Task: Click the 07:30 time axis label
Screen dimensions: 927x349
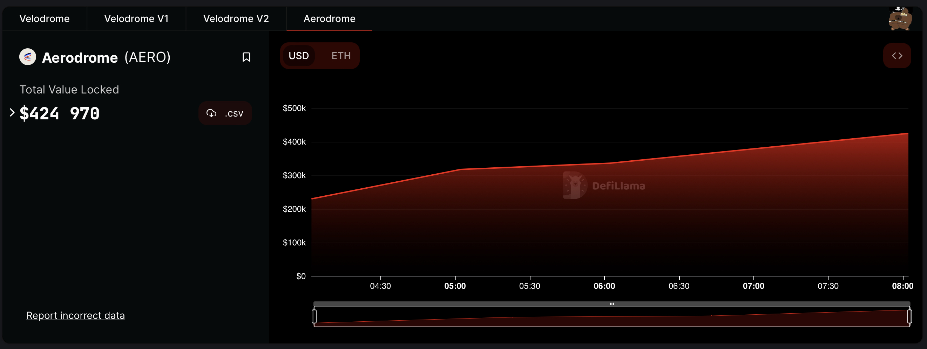Action: click(x=828, y=286)
